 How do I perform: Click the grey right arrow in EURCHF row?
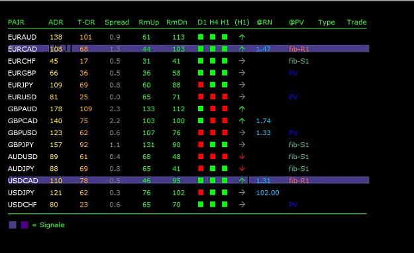242,61
